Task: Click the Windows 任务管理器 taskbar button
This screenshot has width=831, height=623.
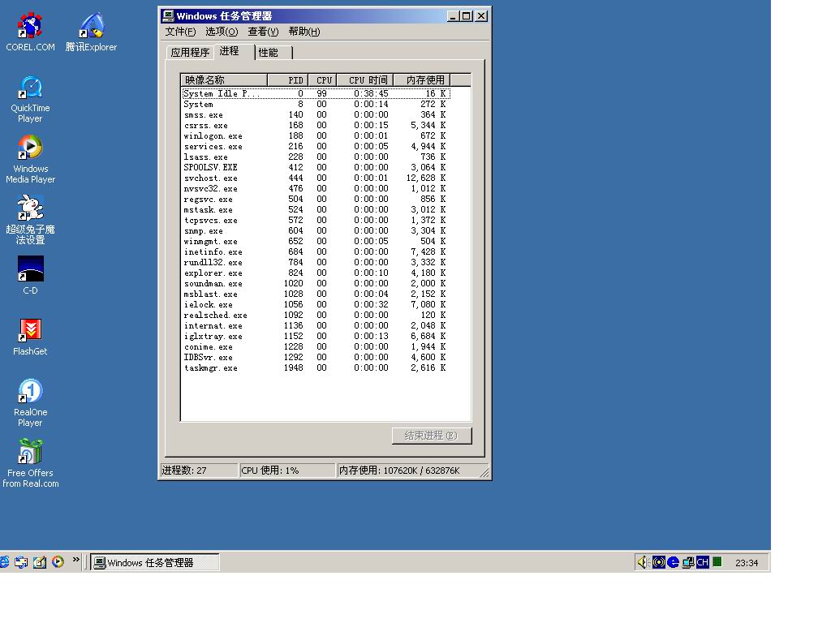Action: pos(154,562)
